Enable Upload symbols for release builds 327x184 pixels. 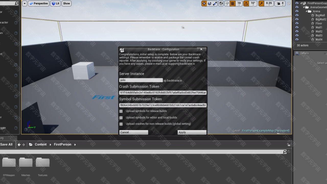coord(121,111)
